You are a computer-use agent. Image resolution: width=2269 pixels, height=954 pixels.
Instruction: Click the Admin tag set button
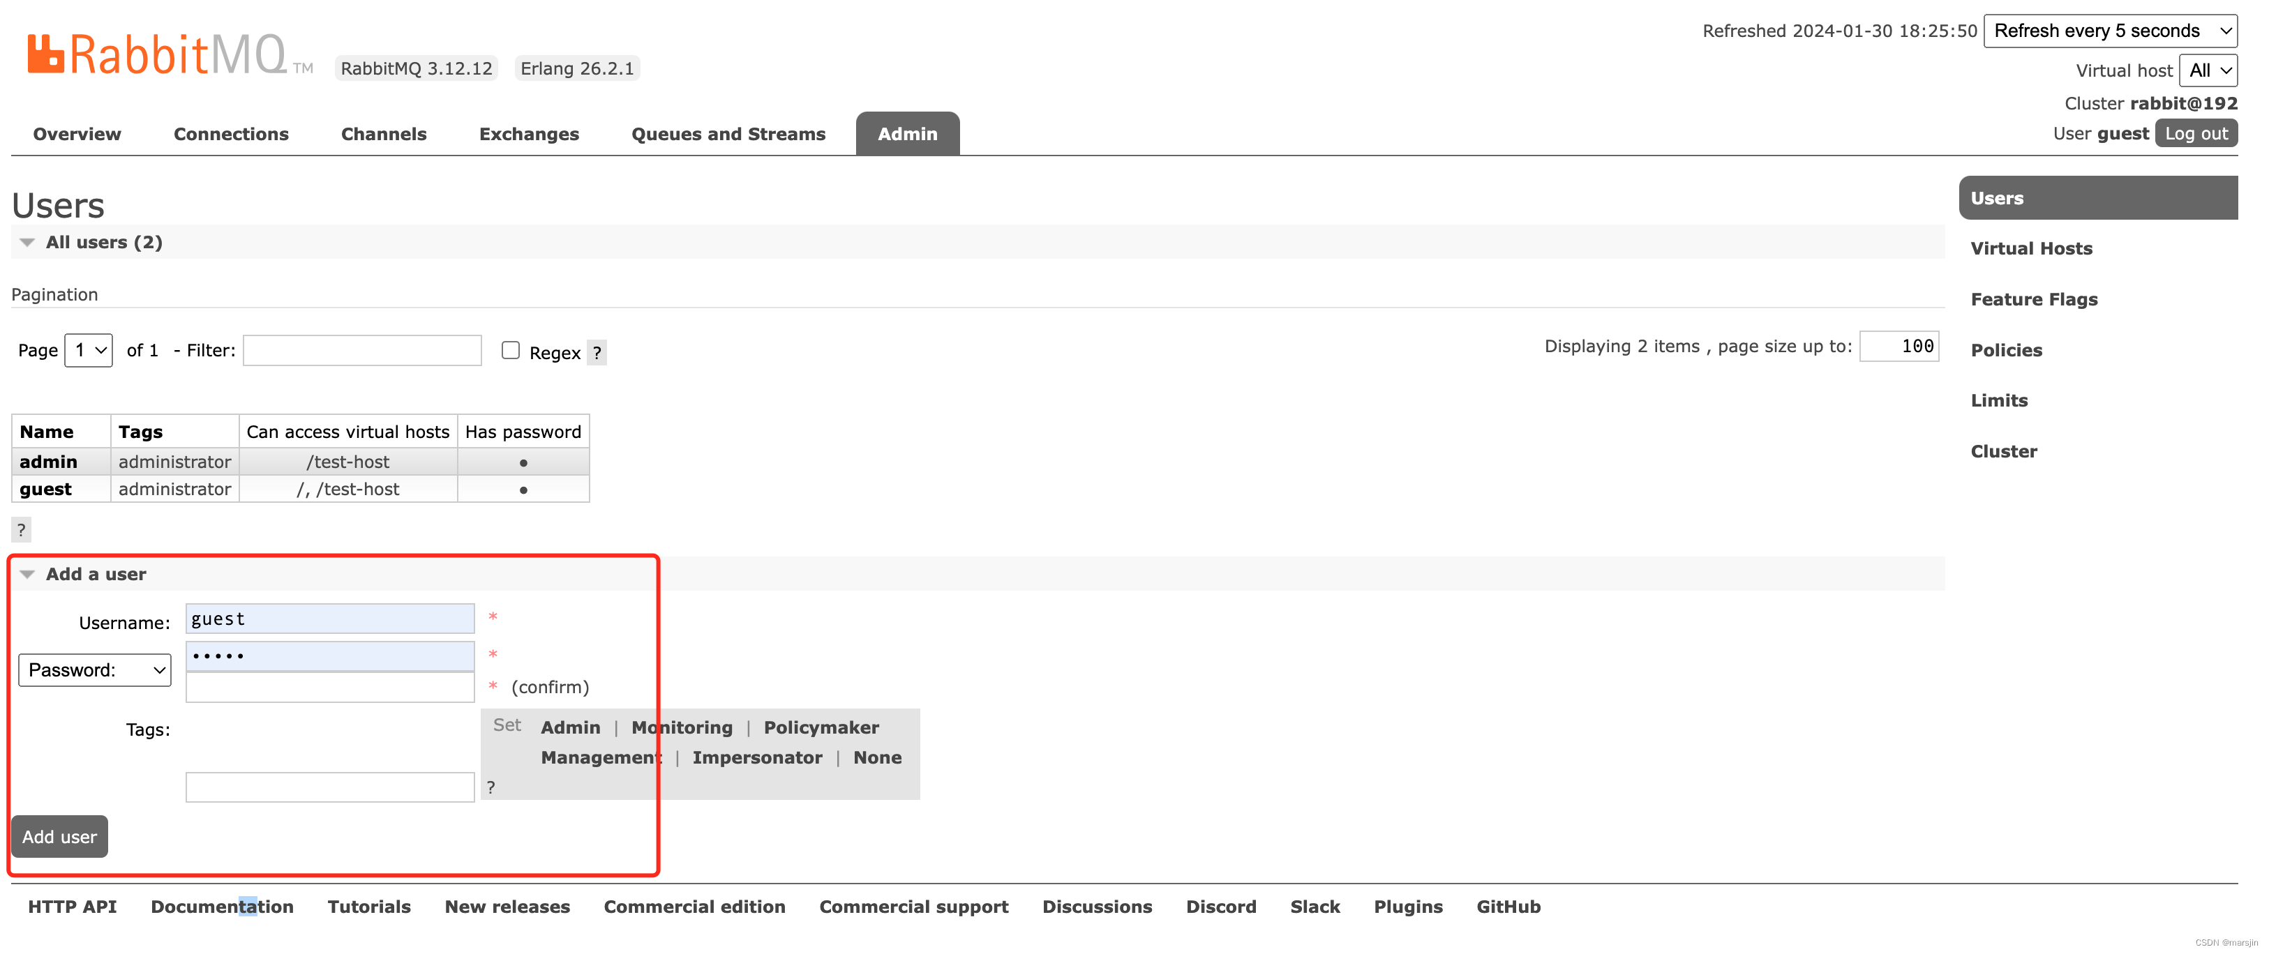(569, 726)
